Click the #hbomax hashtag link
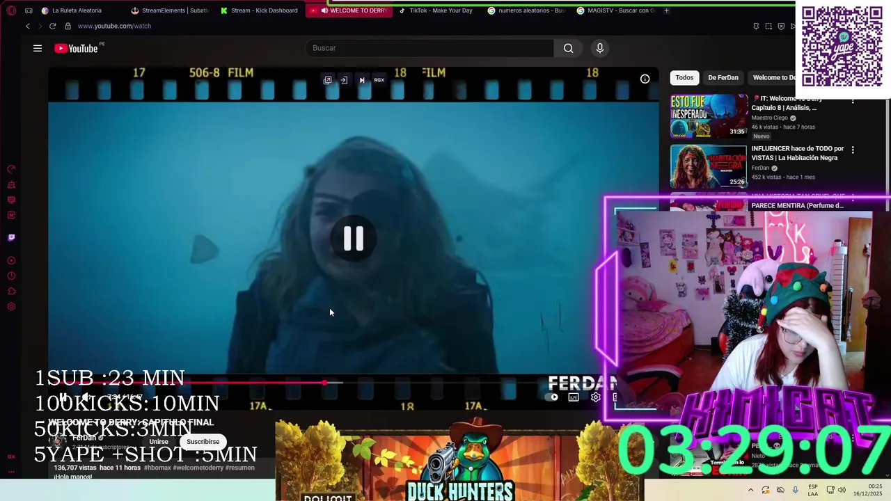Image resolution: width=891 pixels, height=501 pixels. pyautogui.click(x=156, y=468)
